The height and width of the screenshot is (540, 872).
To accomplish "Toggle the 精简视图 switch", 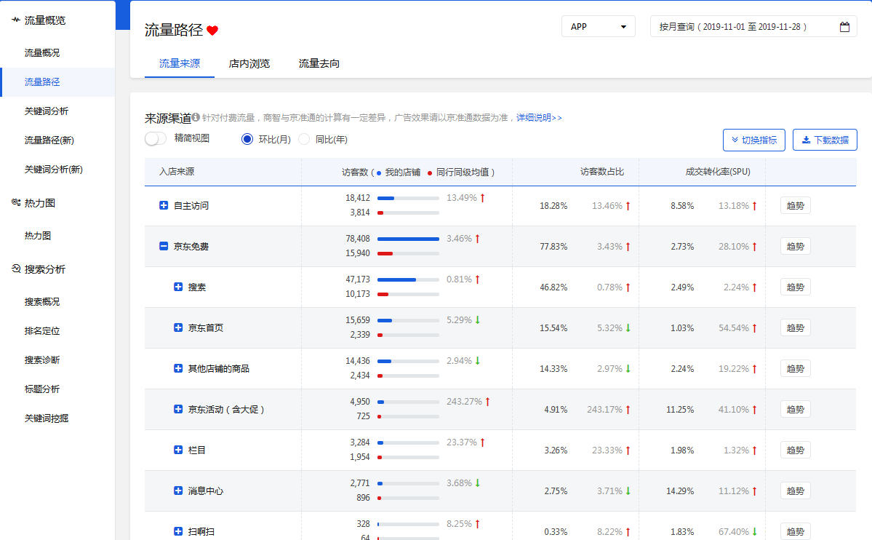I will tap(156, 138).
